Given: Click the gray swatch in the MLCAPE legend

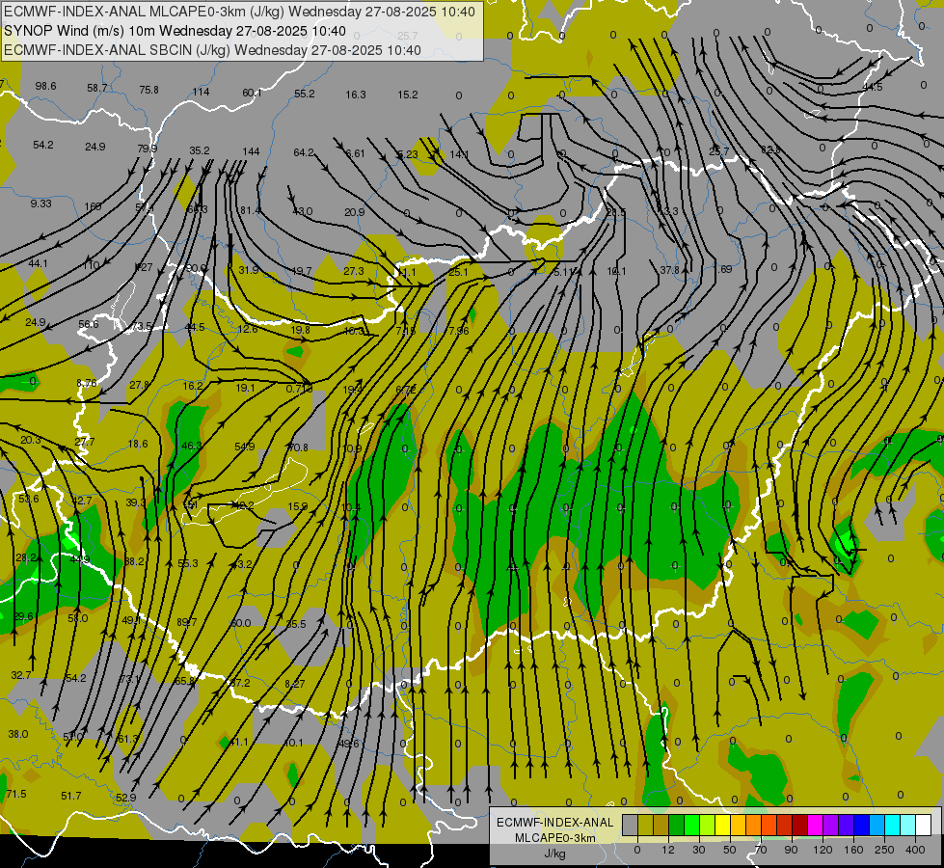Looking at the screenshot, I should pyautogui.click(x=631, y=826).
